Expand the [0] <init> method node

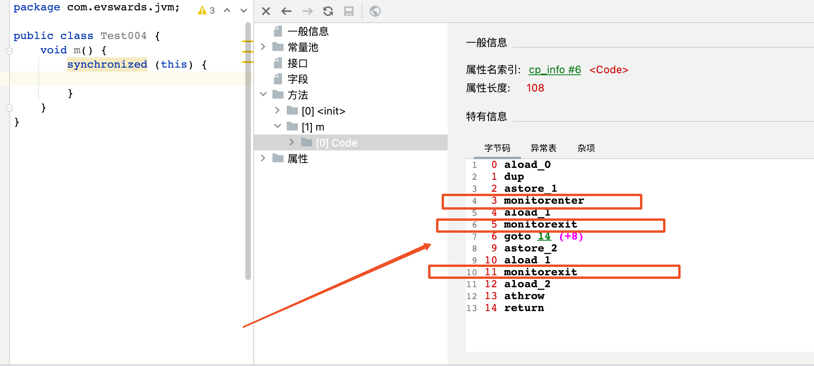point(277,111)
